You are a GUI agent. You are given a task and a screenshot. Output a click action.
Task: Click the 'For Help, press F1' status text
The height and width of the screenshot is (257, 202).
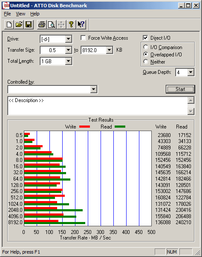pyautogui.click(x=21, y=252)
